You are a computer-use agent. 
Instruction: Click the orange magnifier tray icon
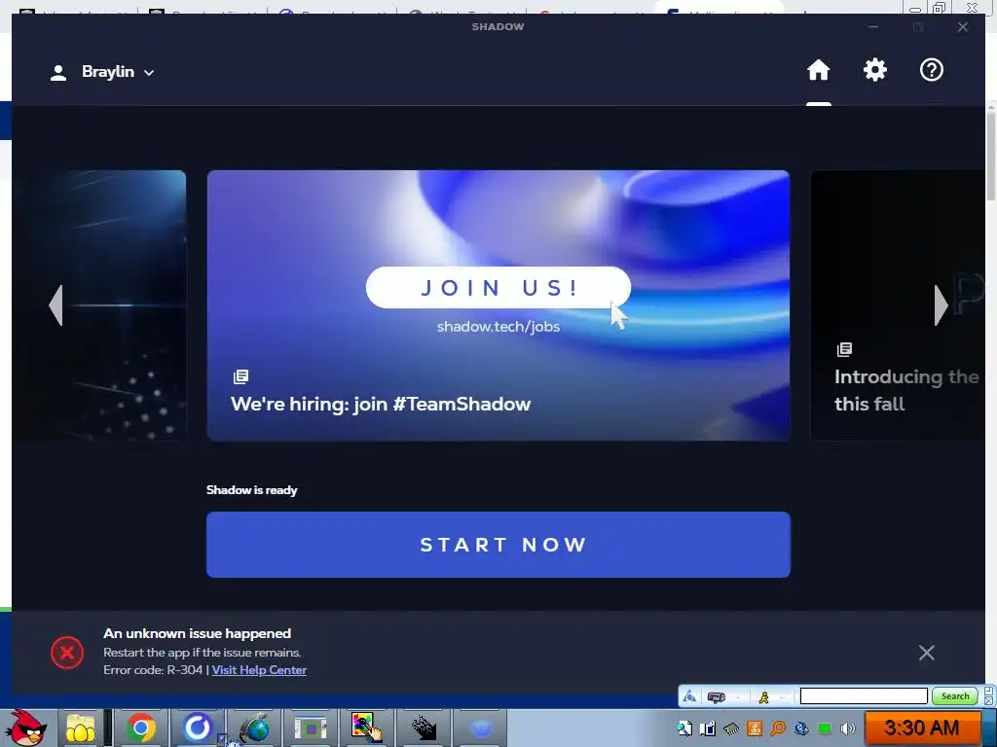tap(778, 728)
